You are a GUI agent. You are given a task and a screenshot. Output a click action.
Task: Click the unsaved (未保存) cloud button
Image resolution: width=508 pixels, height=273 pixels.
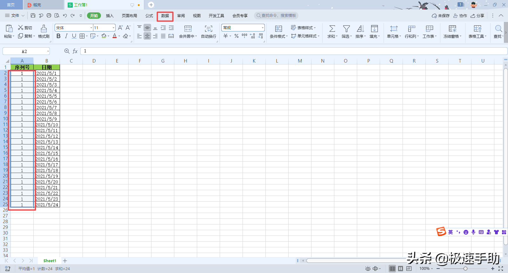(441, 16)
